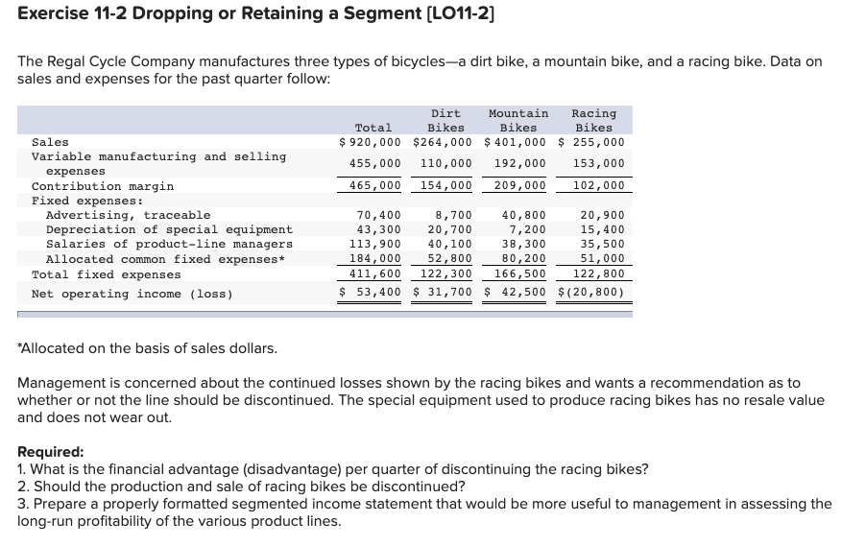Screen dimensions: 866x546
Task: Click Dirt Bikes allocated expenses '52,800'
Action: point(450,258)
